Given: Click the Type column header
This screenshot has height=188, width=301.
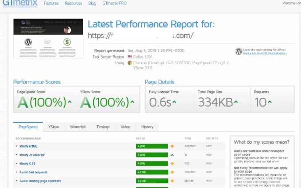Looking at the screenshot, I should click(x=188, y=138).
